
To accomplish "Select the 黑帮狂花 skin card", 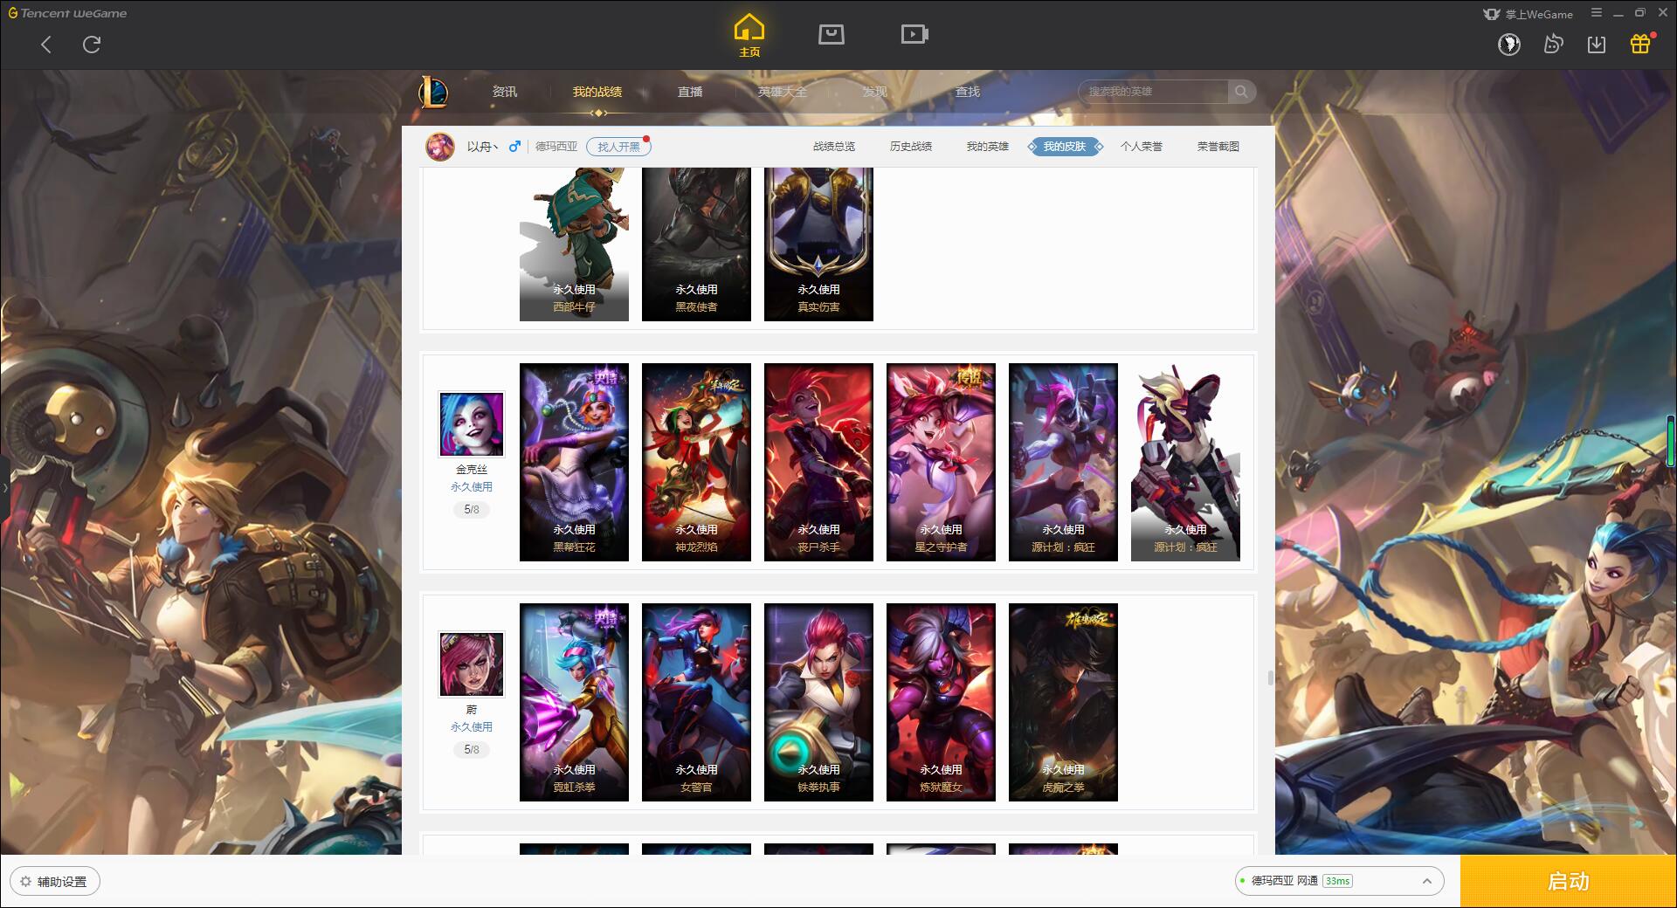I will pyautogui.click(x=574, y=462).
